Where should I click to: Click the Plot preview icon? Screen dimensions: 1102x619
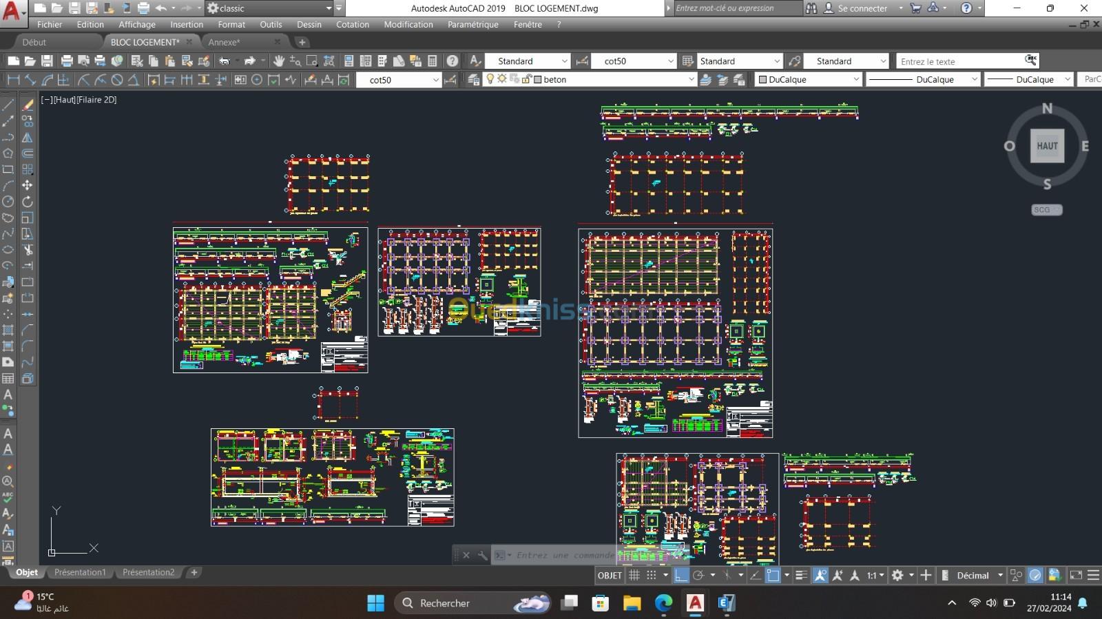(83, 61)
